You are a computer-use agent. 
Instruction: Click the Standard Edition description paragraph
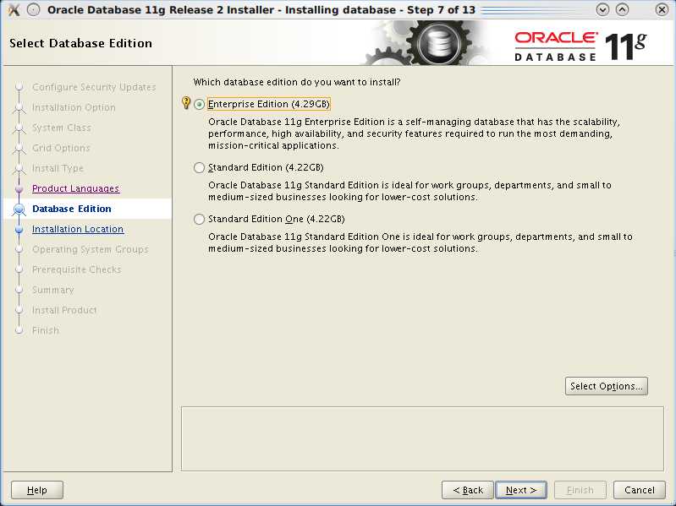[409, 191]
